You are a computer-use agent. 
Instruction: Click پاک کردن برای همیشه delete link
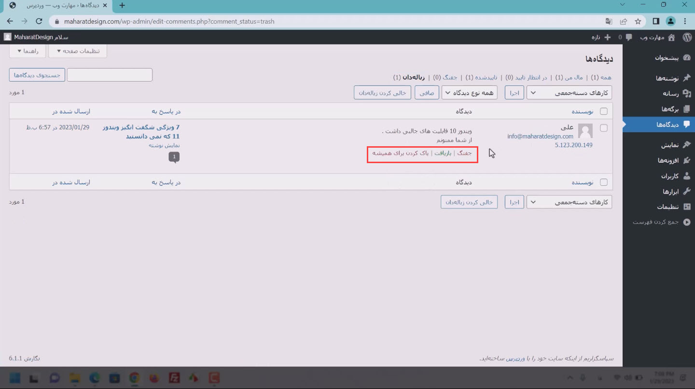click(400, 153)
